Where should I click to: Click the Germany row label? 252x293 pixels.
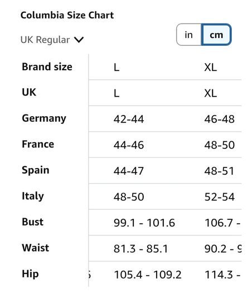44,118
